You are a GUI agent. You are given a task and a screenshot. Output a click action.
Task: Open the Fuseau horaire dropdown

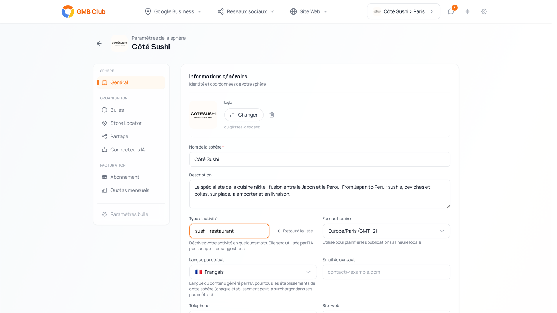tap(386, 231)
